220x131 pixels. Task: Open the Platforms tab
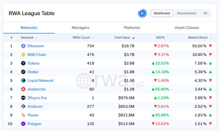132,28
